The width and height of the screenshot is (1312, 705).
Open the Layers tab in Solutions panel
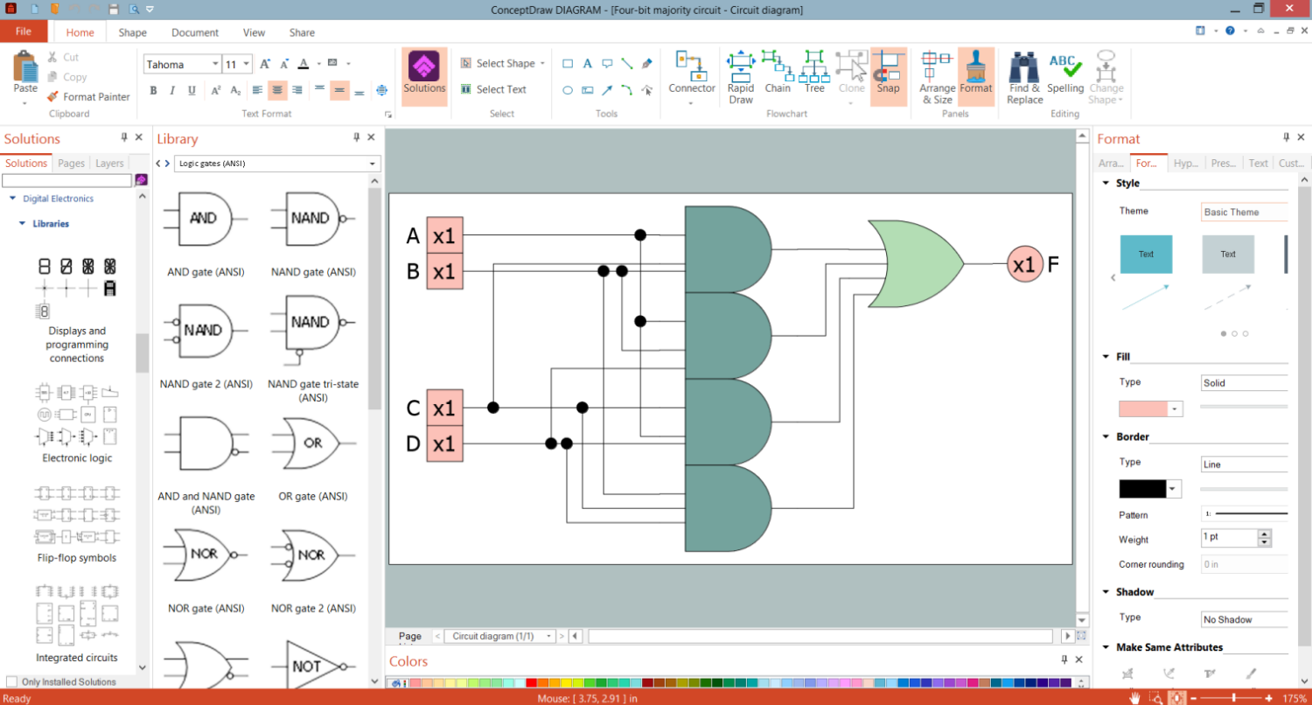click(x=109, y=164)
